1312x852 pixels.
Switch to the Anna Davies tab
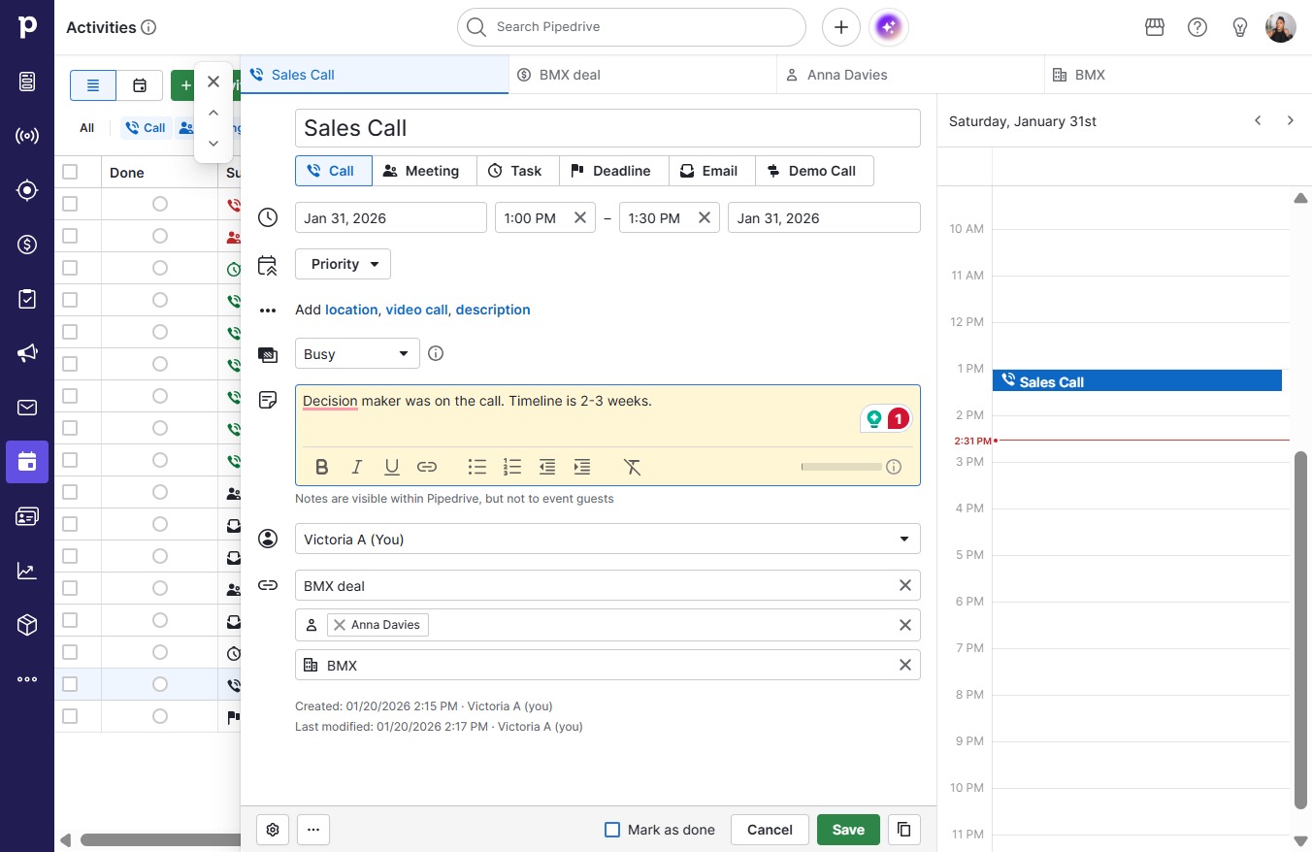910,75
